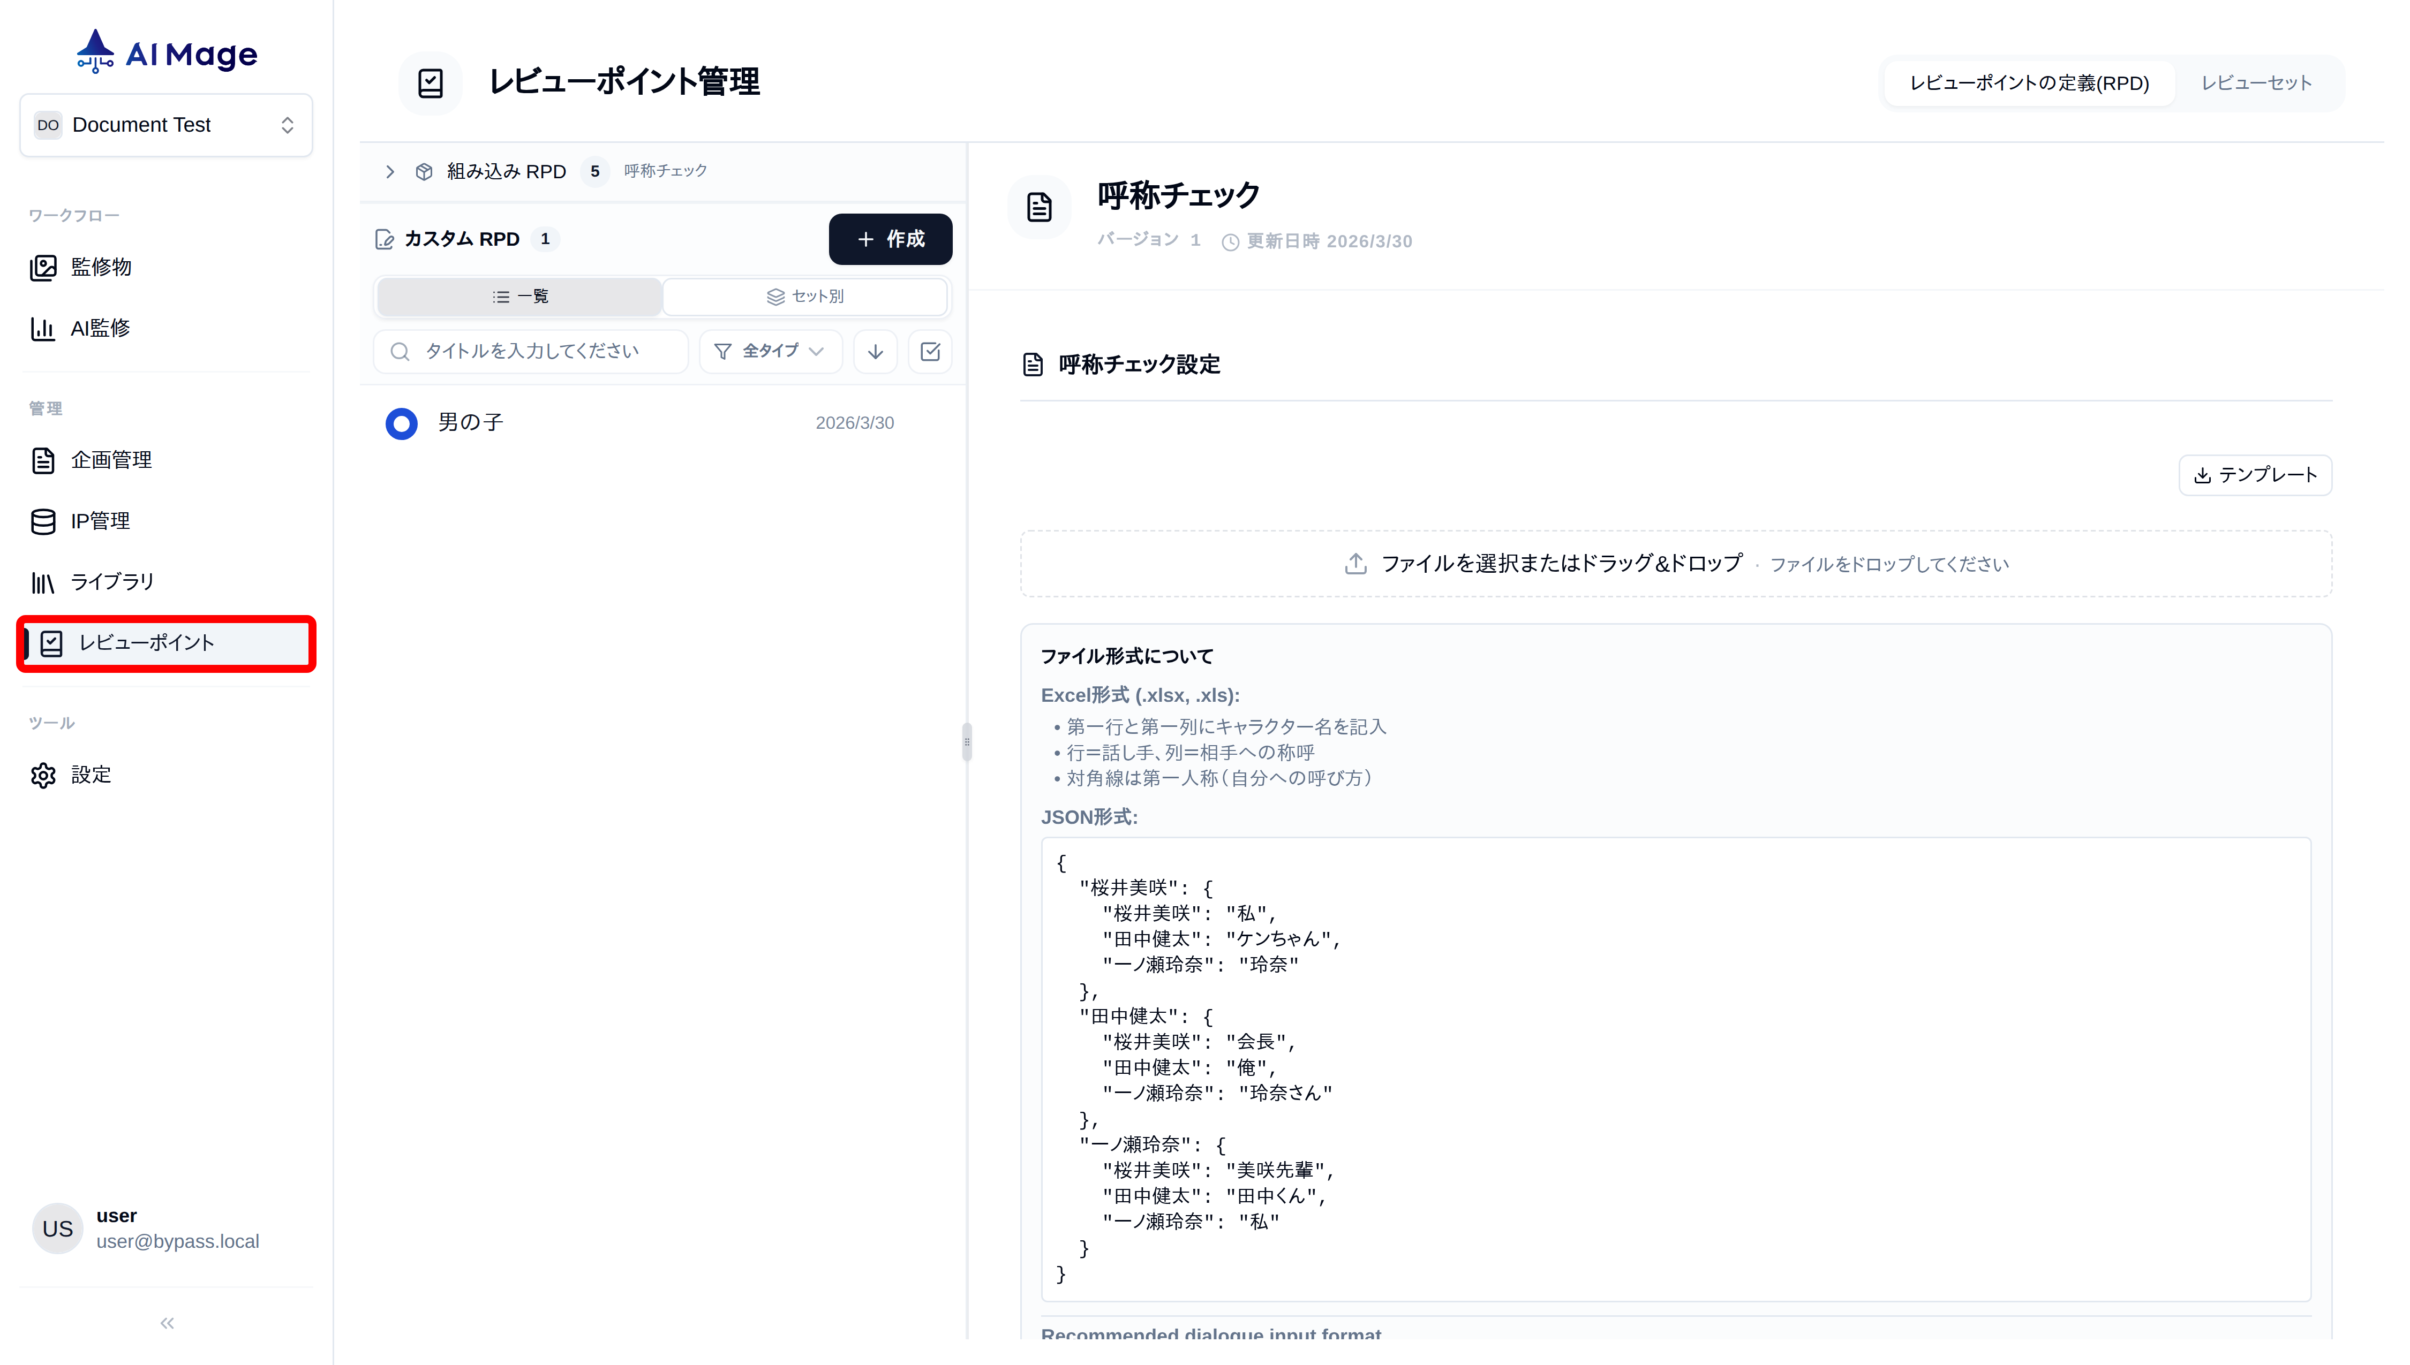Click the タイトルを入力してください search field
2410x1365 pixels.
pos(531,352)
